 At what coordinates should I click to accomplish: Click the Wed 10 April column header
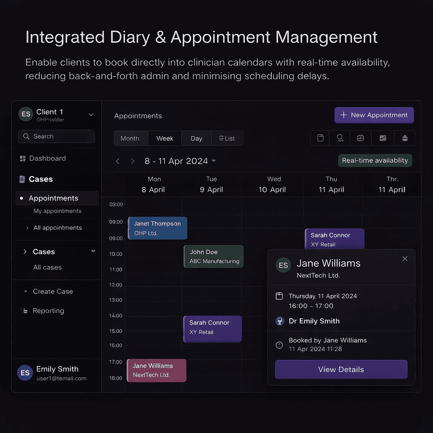[272, 184]
